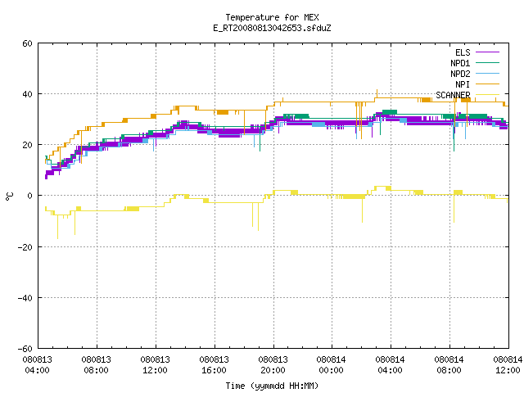This screenshot has width=524, height=393.
Task: Click the x-axis label 080813 12:00
Action: pyautogui.click(x=155, y=365)
